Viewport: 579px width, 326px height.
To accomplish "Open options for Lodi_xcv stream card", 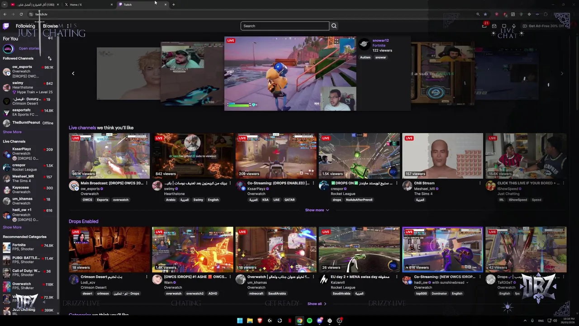I will pos(147,277).
